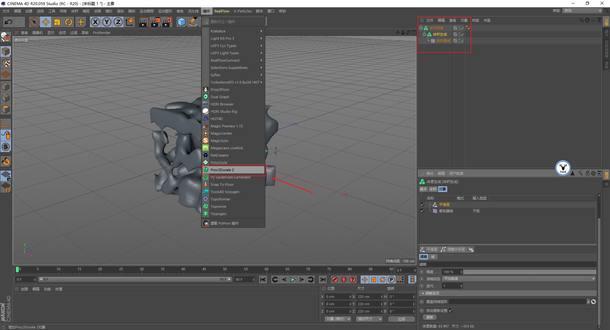
Task: Click the Undo arrow icon
Action: coord(9,22)
